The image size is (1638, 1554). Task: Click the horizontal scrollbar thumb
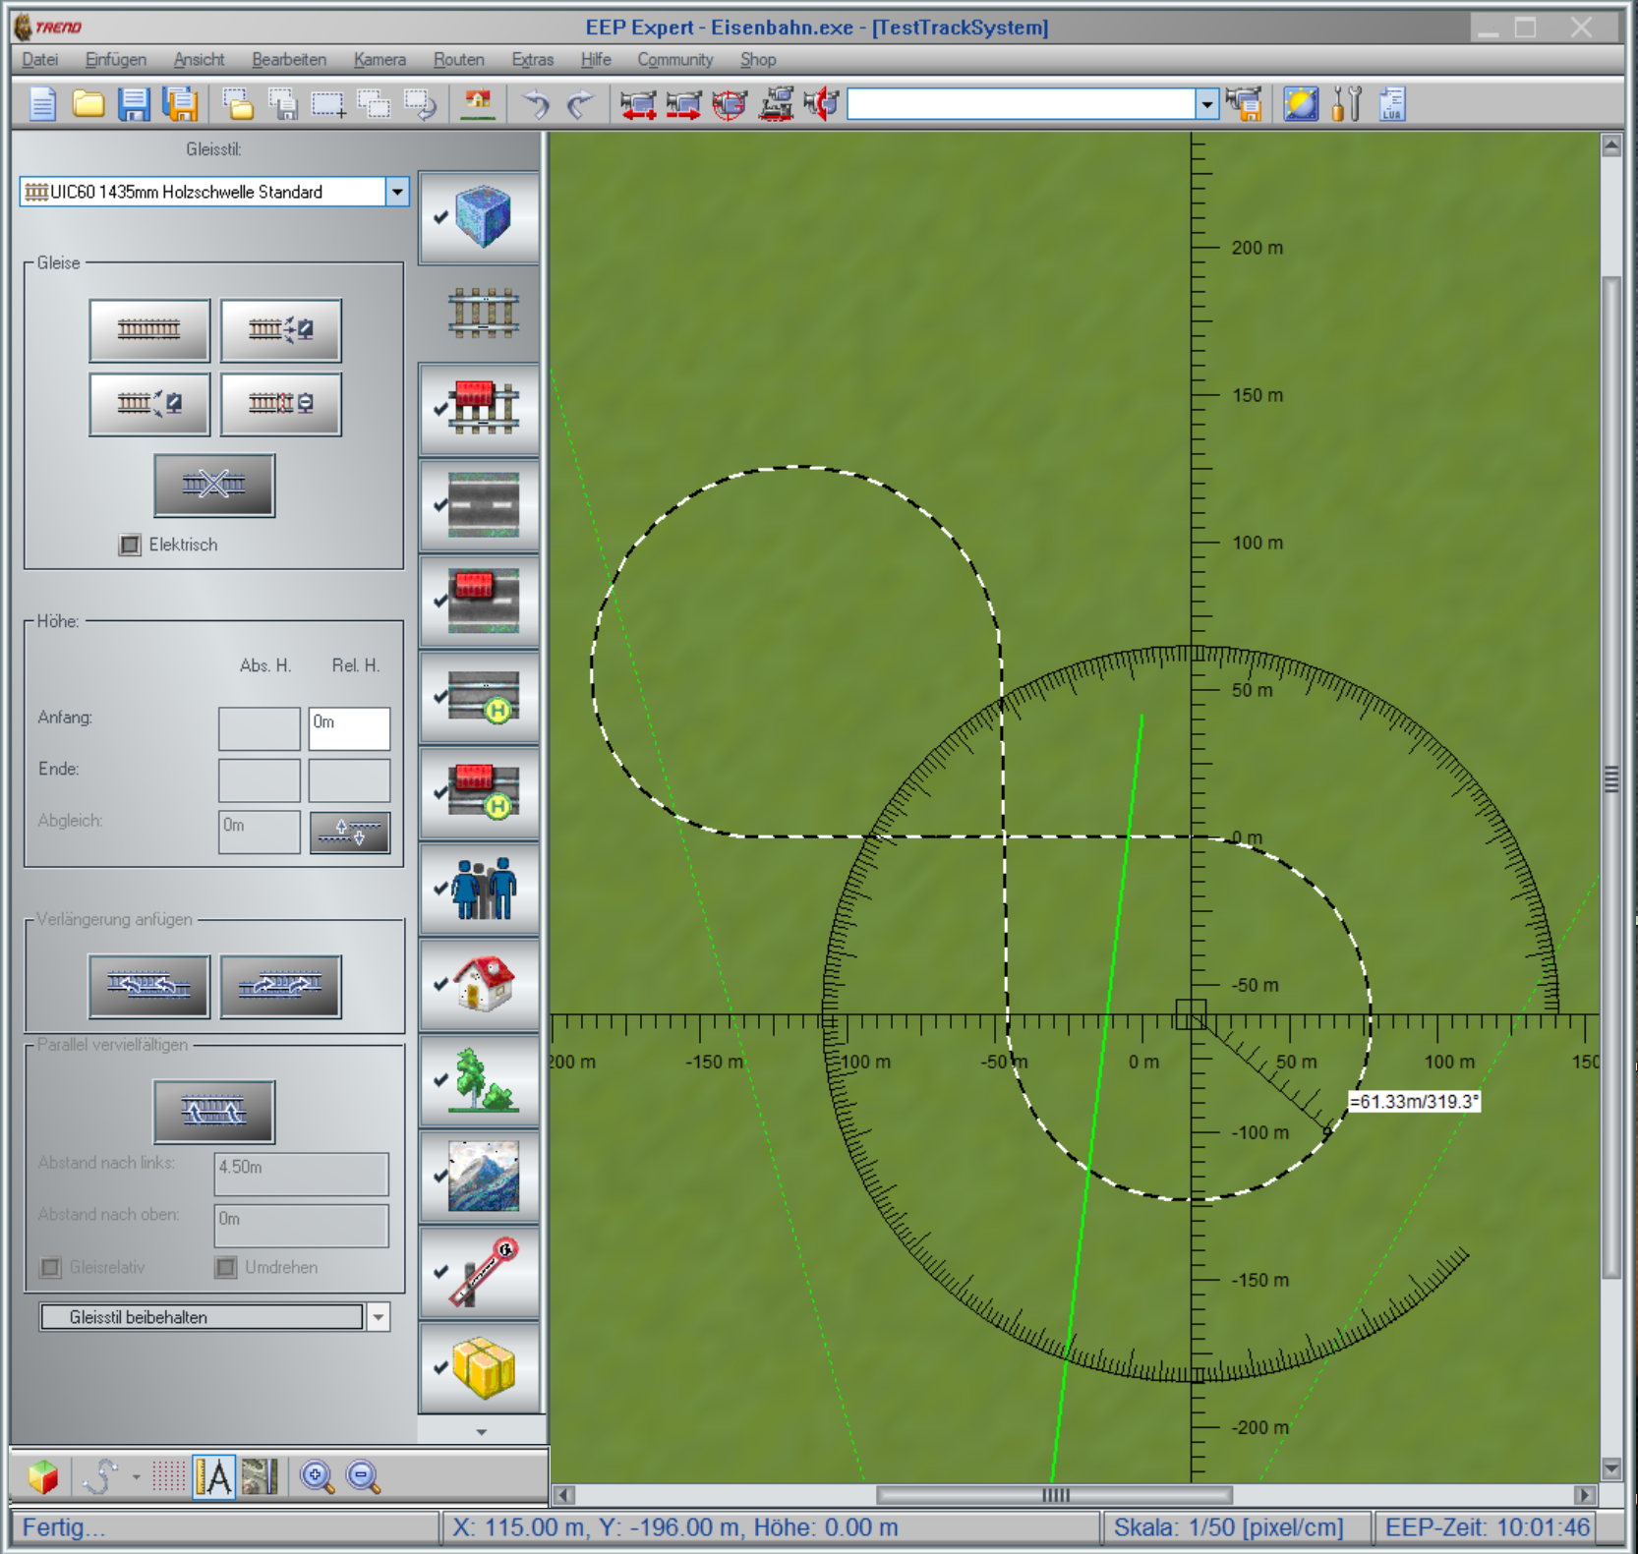click(x=1054, y=1495)
